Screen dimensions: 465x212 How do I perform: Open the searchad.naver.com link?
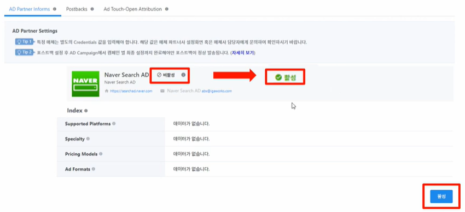(x=131, y=91)
